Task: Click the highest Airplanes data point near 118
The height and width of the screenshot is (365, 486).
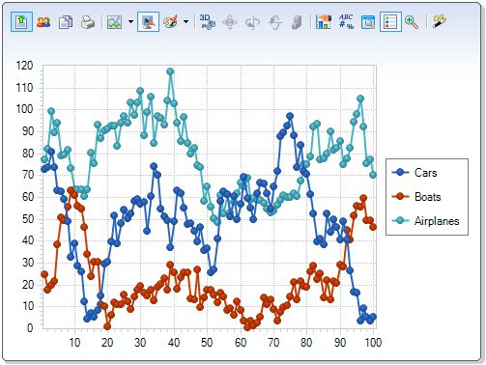Action: point(170,71)
